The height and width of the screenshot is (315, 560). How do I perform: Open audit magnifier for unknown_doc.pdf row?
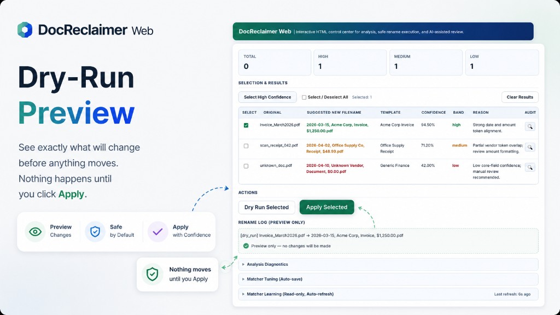tap(530, 167)
